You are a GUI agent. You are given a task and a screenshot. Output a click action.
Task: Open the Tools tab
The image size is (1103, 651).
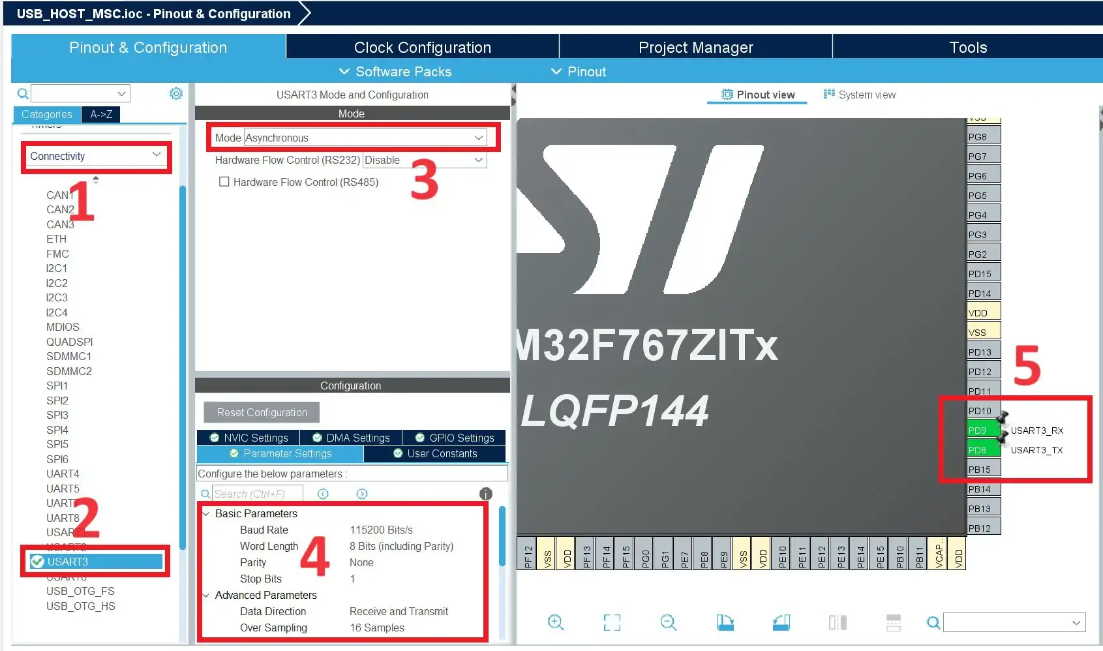coord(968,48)
